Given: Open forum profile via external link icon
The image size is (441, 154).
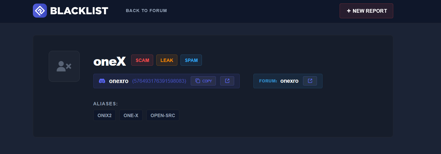Looking at the screenshot, I should tap(310, 81).
